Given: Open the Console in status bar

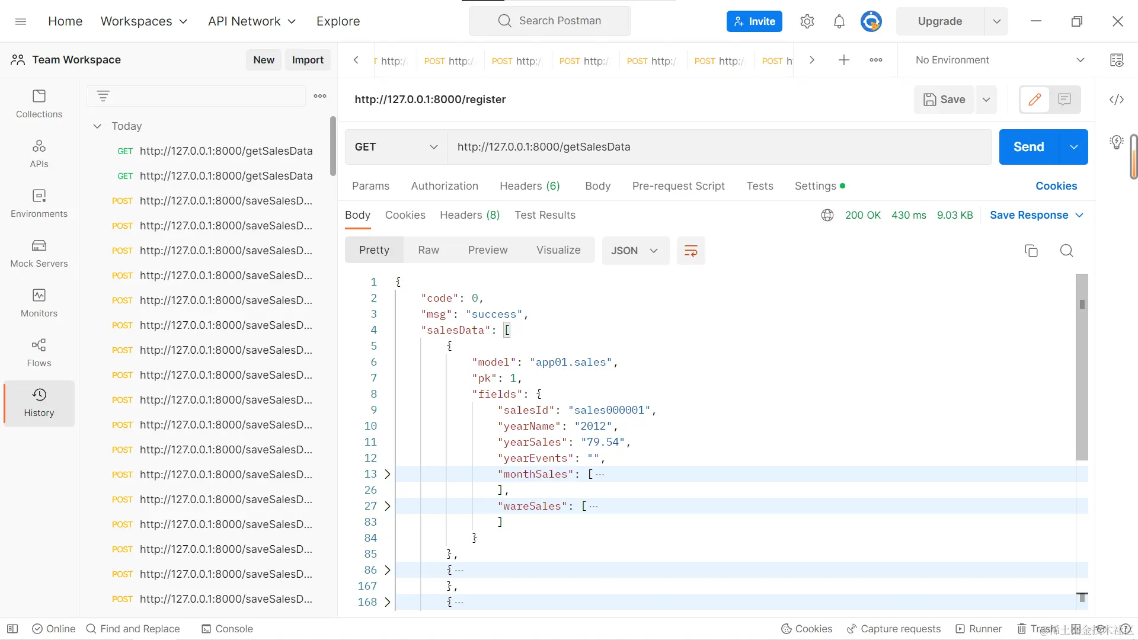Looking at the screenshot, I should click(227, 629).
